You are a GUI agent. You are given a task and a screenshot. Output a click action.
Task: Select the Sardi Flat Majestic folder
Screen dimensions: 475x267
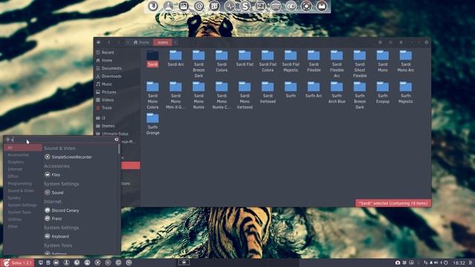[291, 61]
